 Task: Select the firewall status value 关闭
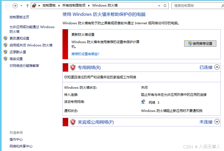[x=144, y=87]
